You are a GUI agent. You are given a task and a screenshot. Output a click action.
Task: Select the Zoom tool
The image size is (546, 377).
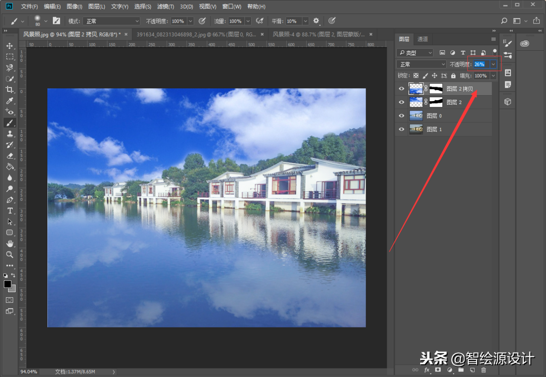(9, 255)
